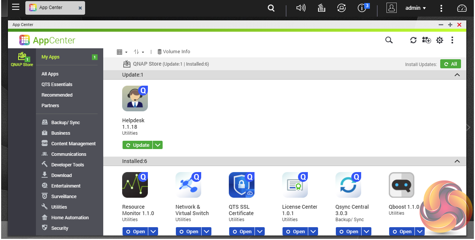Search apps with App Center magnifier

pyautogui.click(x=389, y=40)
